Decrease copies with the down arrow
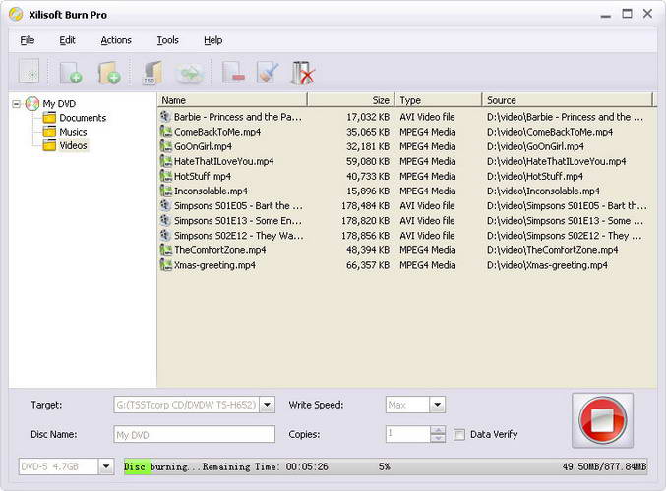Image resolution: width=666 pixels, height=491 pixels. [438, 438]
